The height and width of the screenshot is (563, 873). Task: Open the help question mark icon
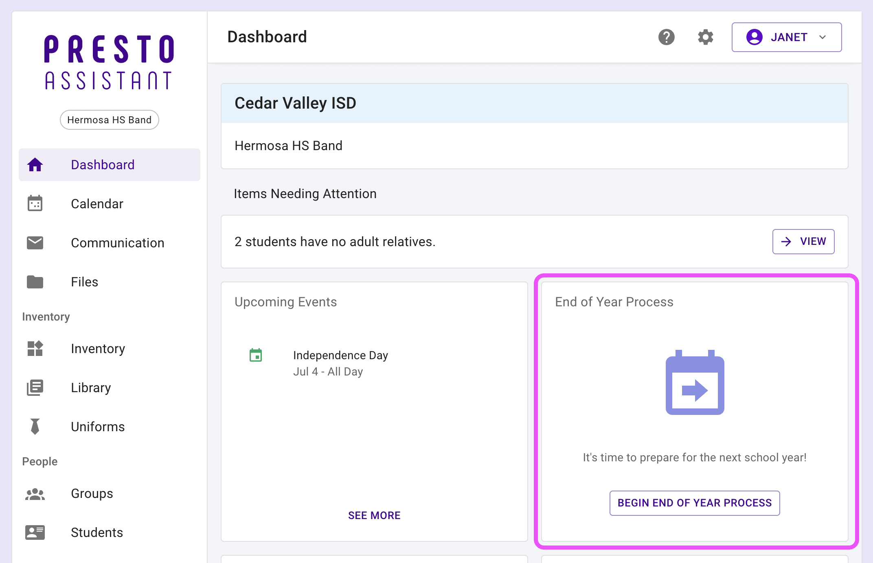coord(666,37)
